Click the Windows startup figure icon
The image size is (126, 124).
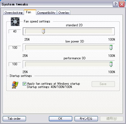(x=15, y=85)
